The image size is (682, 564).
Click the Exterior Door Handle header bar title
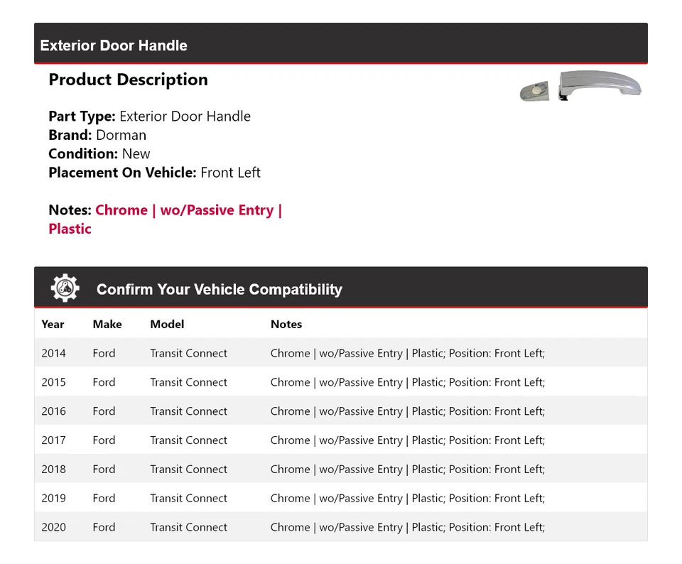(x=114, y=45)
